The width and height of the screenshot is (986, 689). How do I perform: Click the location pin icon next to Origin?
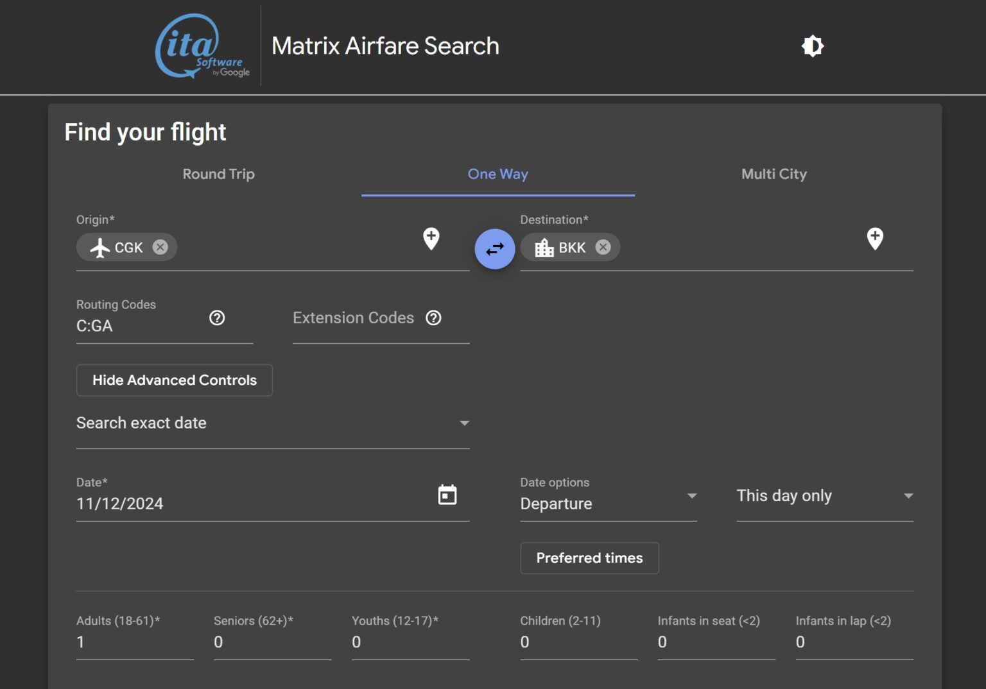(430, 239)
